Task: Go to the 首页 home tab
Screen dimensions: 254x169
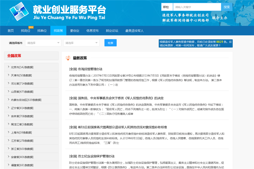Action: [x=11, y=31]
